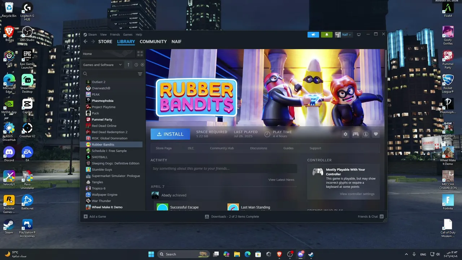Viewport: 462px width, 260px height.
Task: Open Rubber Bandits Store Page link
Action: pos(164,148)
